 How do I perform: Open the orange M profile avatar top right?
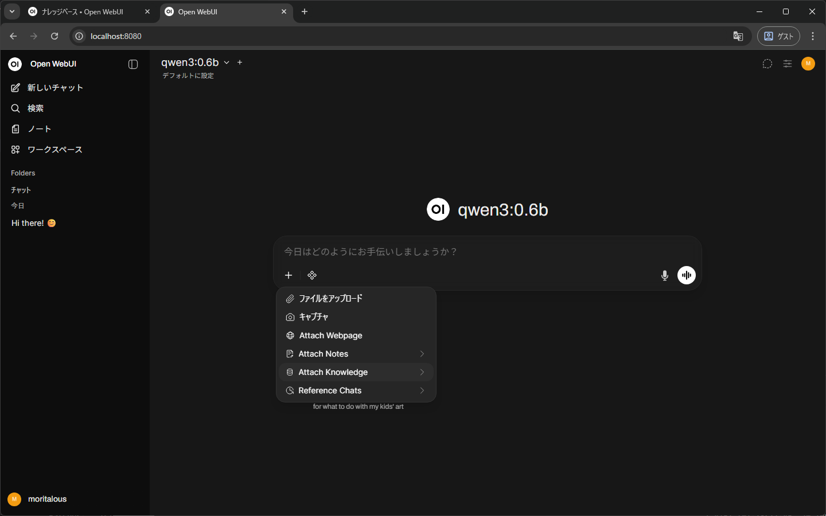pos(808,64)
